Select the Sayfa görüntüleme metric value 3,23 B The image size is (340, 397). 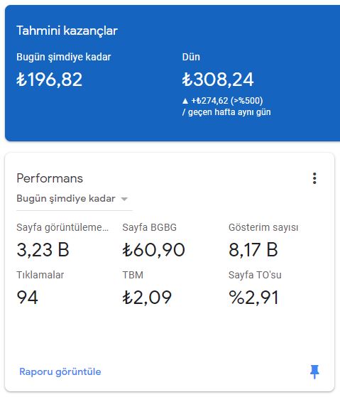43,250
